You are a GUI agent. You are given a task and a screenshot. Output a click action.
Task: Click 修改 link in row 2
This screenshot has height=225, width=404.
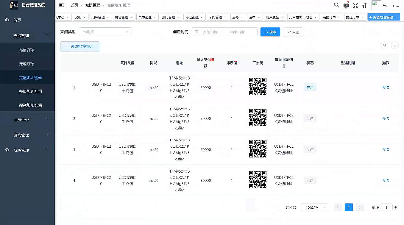pyautogui.click(x=386, y=118)
